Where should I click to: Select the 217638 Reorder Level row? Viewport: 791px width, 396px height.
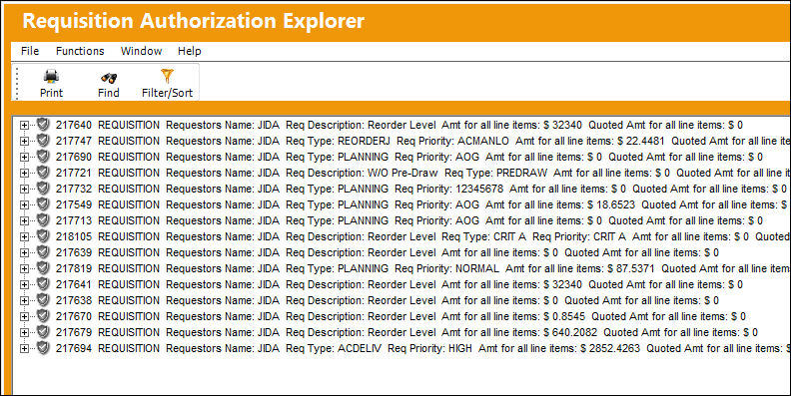point(387,300)
